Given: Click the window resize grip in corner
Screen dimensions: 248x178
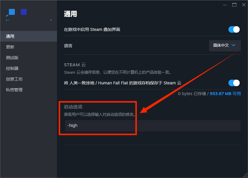Looking at the screenshot, I should coord(245,175).
